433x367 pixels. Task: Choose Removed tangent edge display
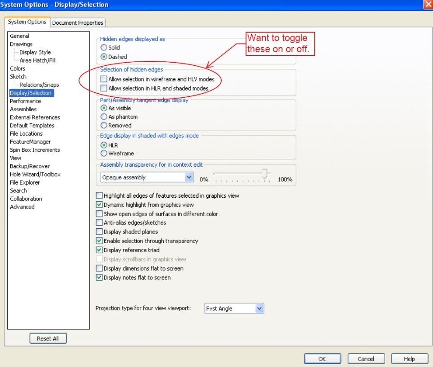[x=104, y=126]
